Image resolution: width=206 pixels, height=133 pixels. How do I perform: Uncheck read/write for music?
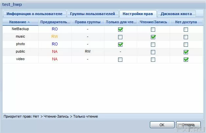click(x=153, y=37)
